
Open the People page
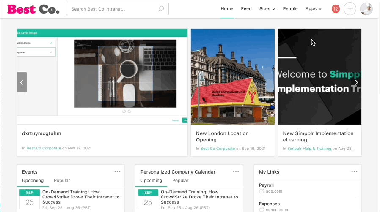coord(290,9)
